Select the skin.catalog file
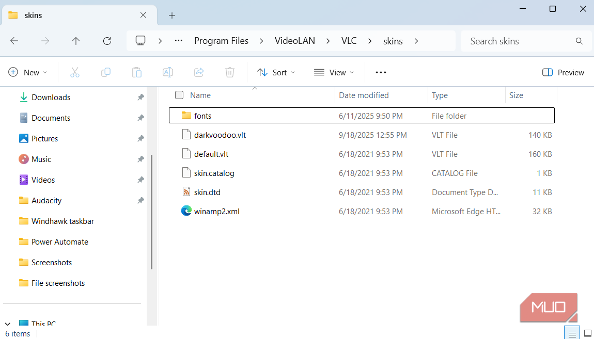 pyautogui.click(x=362, y=173)
